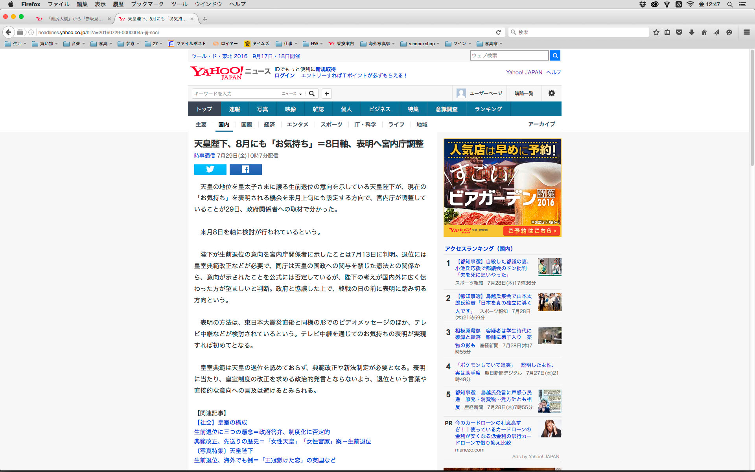Click the Yahoo News settings gear icon

coord(551,93)
